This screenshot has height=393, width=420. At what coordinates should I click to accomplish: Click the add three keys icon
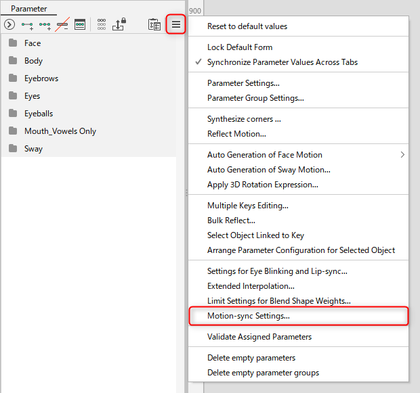45,24
